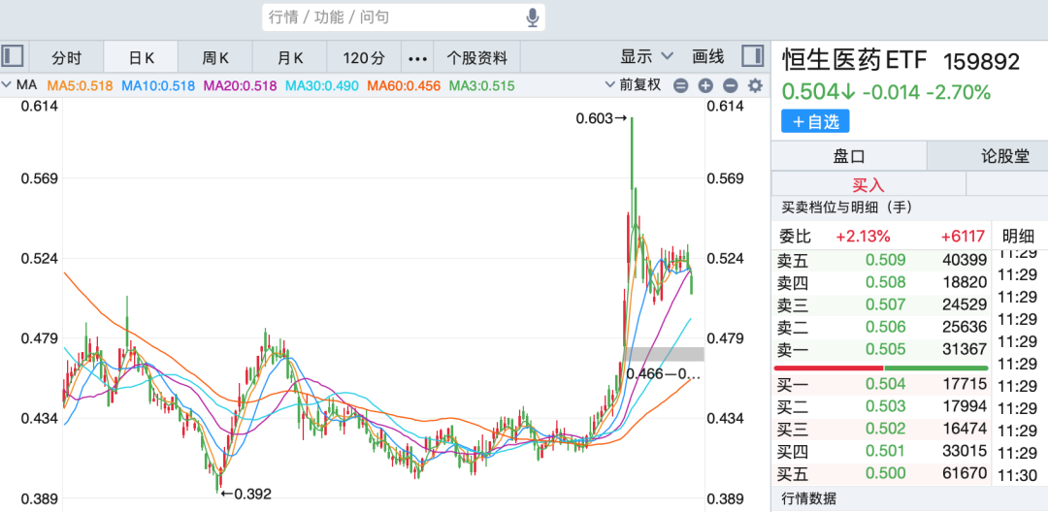Click the 行情数据 section header
The image size is (1048, 512).
(808, 498)
